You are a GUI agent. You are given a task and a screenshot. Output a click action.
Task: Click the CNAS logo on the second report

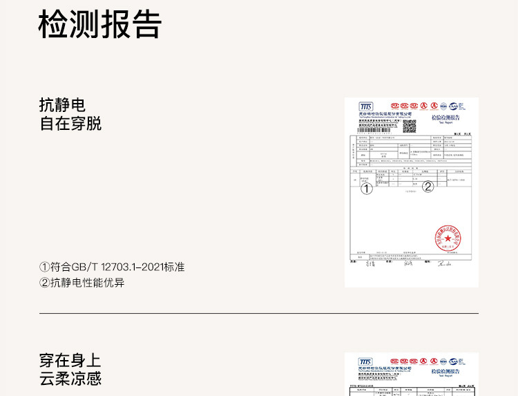coord(454,361)
